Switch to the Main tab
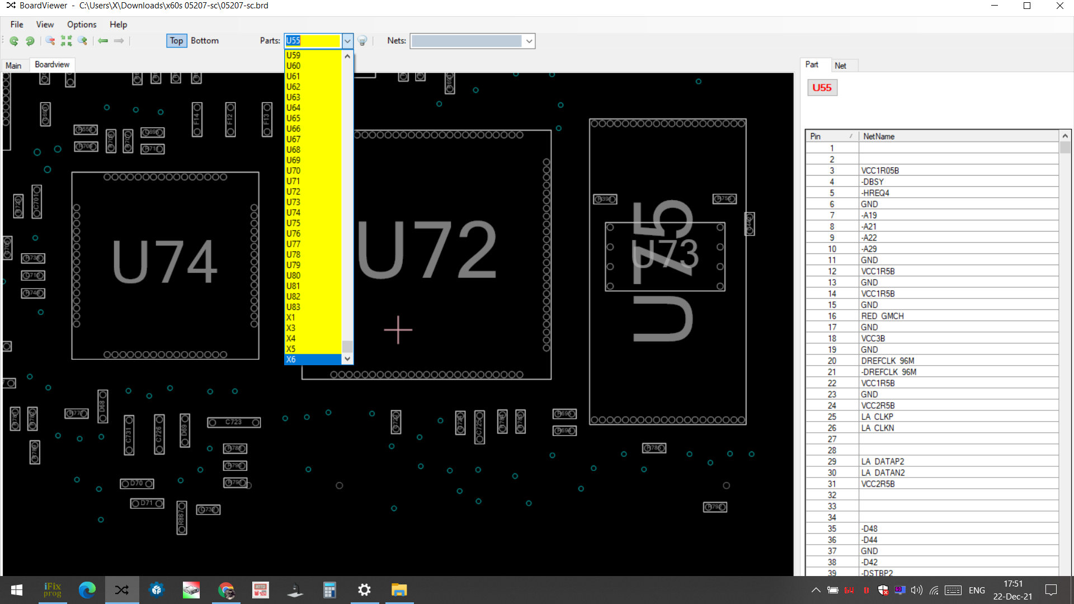 coord(13,65)
